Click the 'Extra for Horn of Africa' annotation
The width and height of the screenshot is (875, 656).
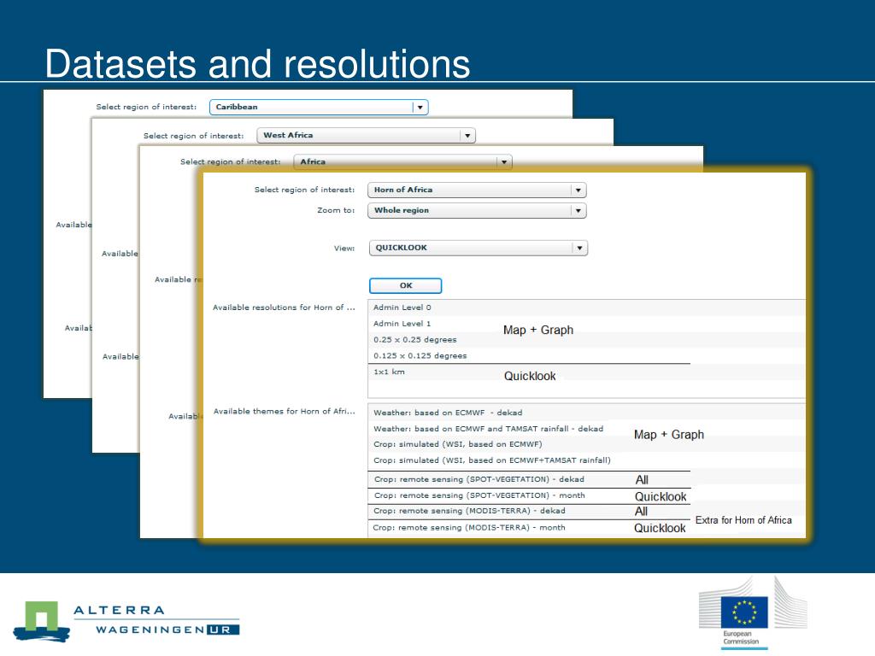743,520
